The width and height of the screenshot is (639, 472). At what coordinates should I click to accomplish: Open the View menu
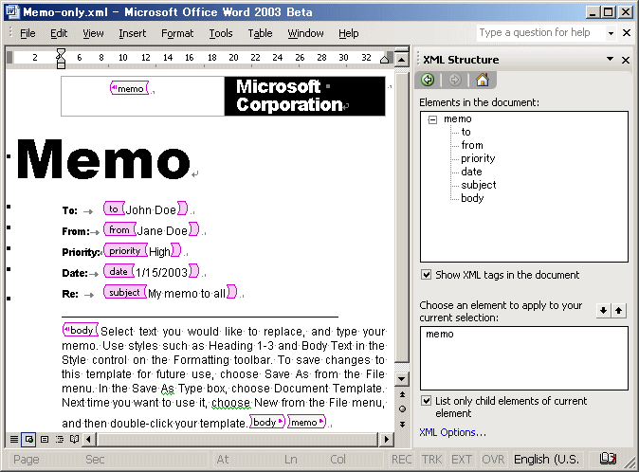[93, 33]
